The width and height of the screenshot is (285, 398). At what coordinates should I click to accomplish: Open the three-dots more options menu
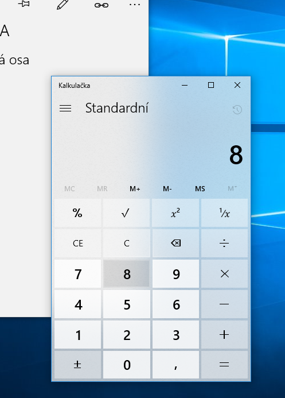[x=135, y=5]
